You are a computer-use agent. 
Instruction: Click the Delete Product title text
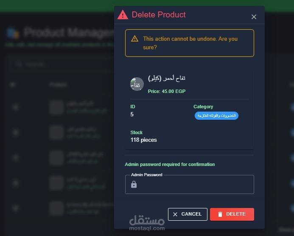[159, 14]
